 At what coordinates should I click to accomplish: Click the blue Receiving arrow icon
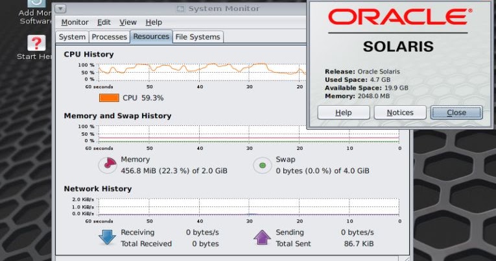pos(107,238)
